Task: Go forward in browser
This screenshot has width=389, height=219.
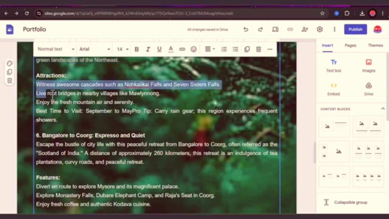Action: (x=16, y=13)
